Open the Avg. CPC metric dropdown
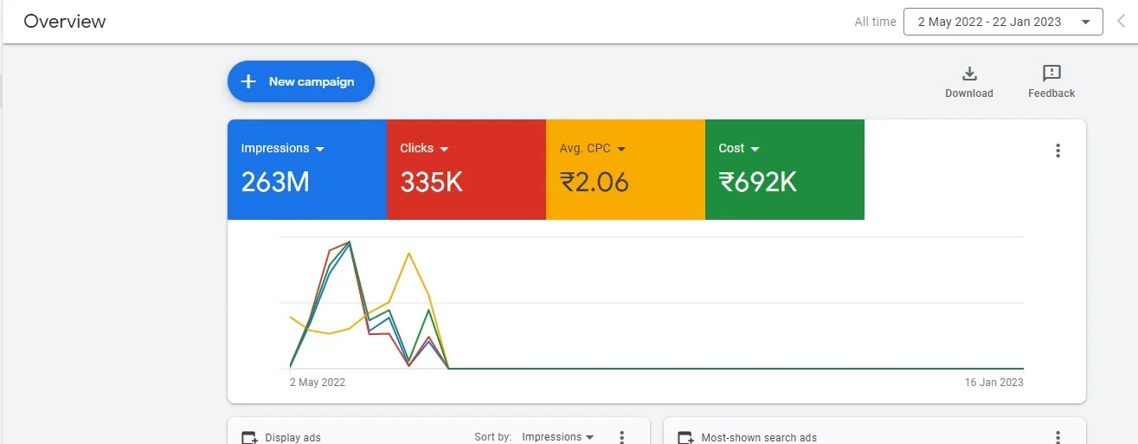The height and width of the screenshot is (444, 1138). [x=620, y=149]
